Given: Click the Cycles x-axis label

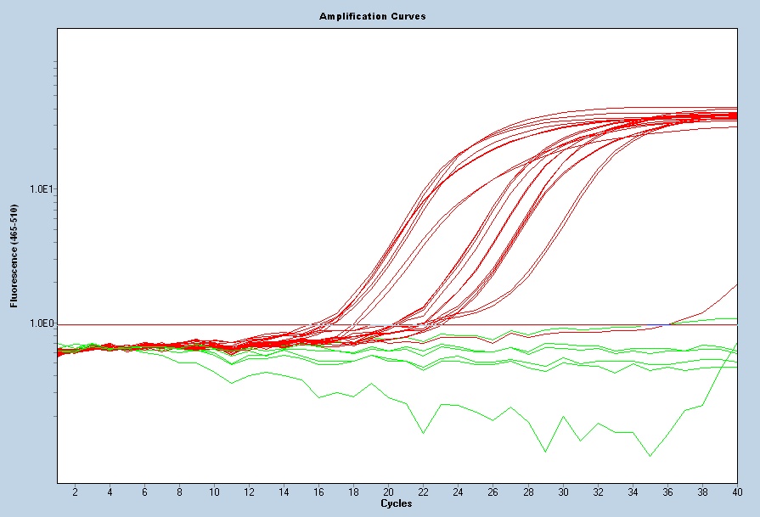Looking at the screenshot, I should click(397, 503).
